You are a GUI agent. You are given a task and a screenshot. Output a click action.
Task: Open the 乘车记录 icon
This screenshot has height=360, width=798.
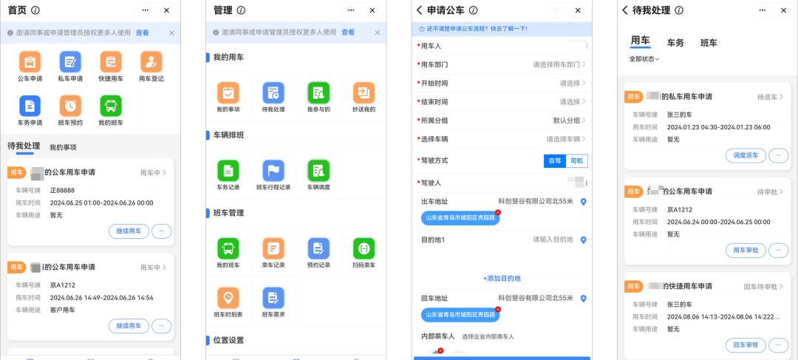click(273, 248)
